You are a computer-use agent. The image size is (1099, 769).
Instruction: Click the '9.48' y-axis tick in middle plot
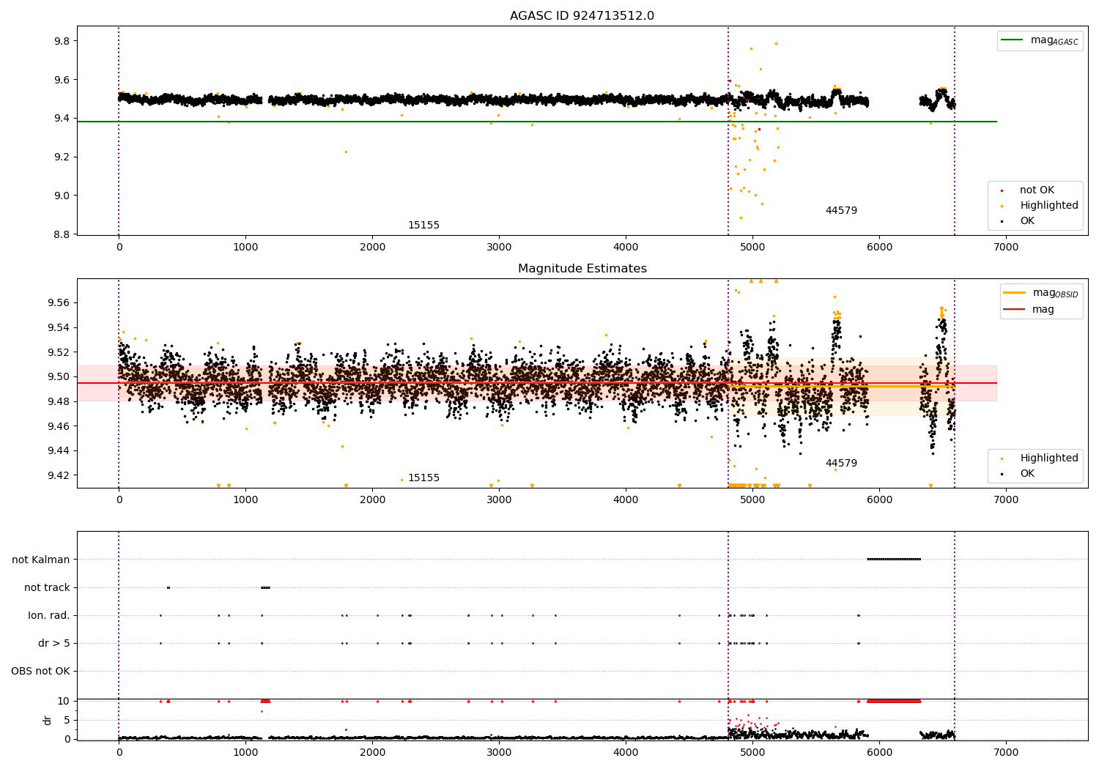[x=59, y=401]
